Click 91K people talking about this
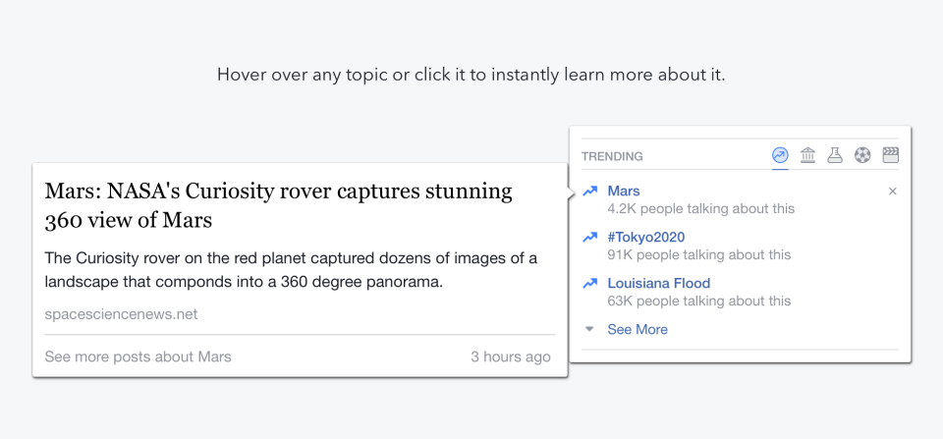 click(x=698, y=254)
